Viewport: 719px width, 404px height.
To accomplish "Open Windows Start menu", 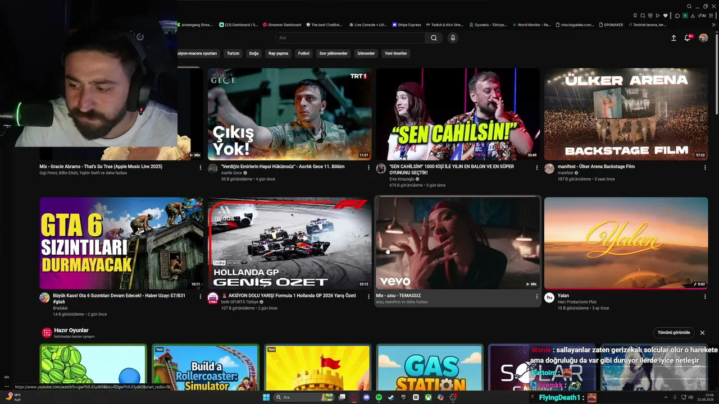I will 266,397.
